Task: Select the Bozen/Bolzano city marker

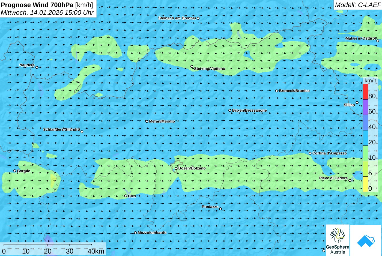Action: point(176,168)
